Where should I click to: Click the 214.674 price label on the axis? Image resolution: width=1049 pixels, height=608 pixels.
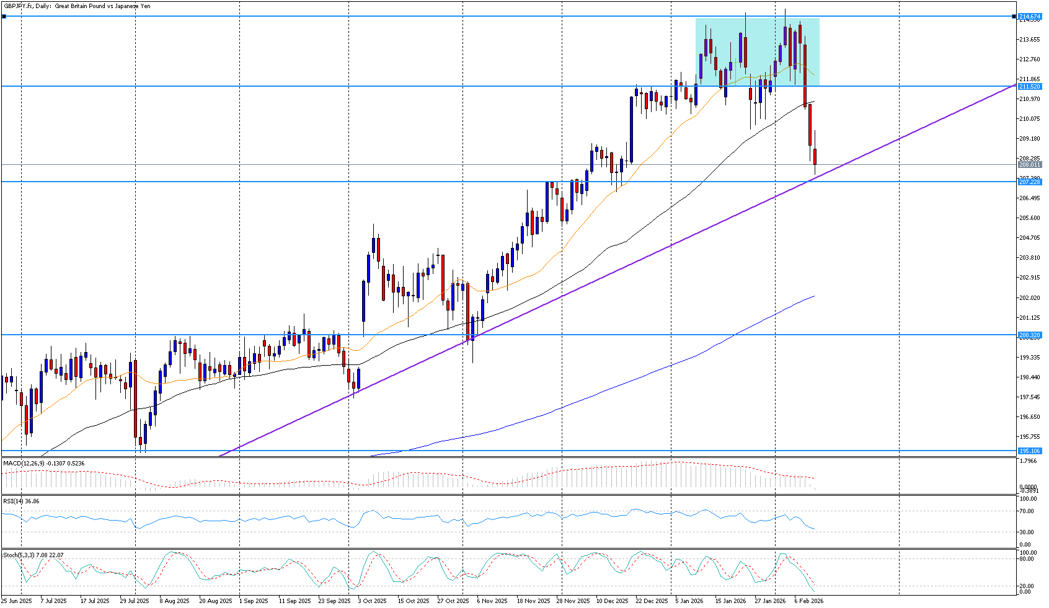click(x=1029, y=16)
